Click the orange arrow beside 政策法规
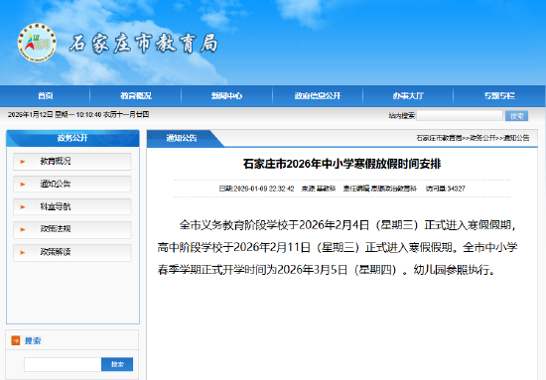This screenshot has height=380, width=546. click(x=23, y=229)
